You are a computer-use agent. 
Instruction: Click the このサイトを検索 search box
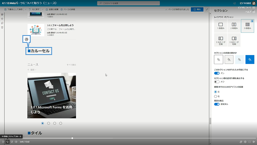128,3
